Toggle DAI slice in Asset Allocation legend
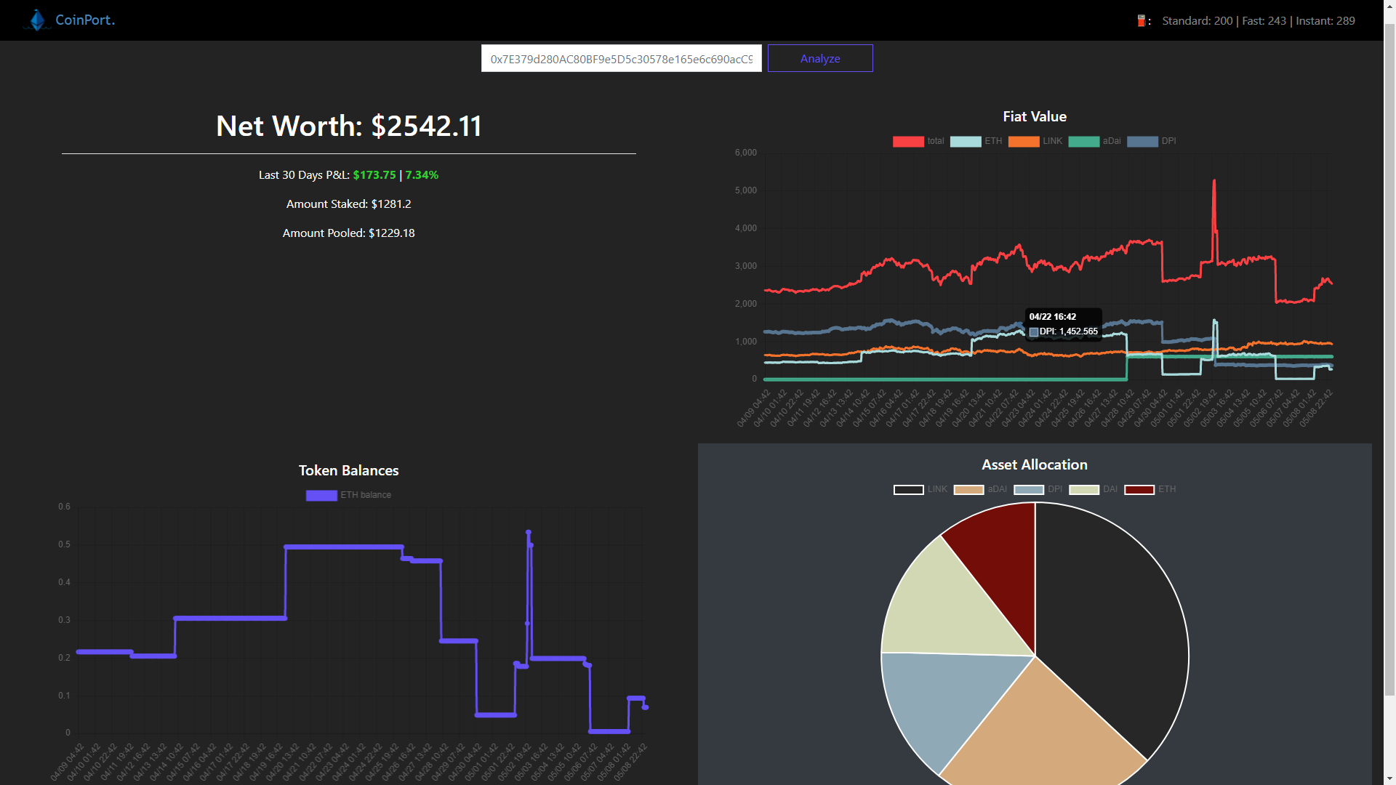Image resolution: width=1396 pixels, height=785 pixels. click(x=1094, y=489)
